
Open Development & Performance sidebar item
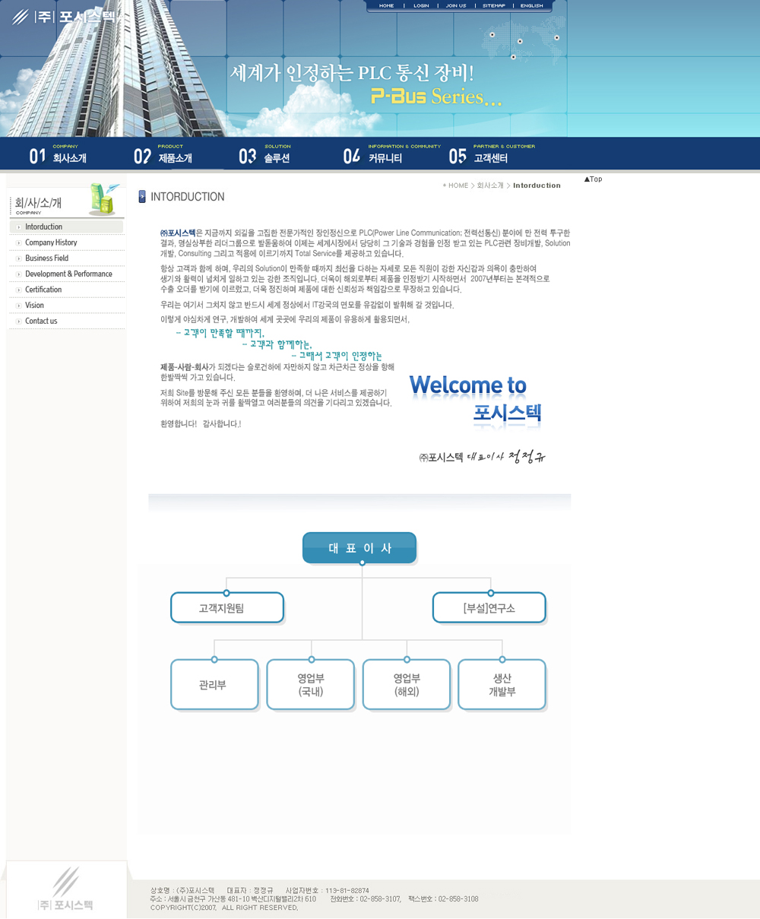[x=68, y=274]
